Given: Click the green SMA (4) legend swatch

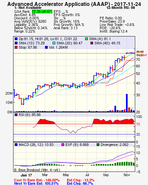Looking at the screenshot, I should click(86, 39).
